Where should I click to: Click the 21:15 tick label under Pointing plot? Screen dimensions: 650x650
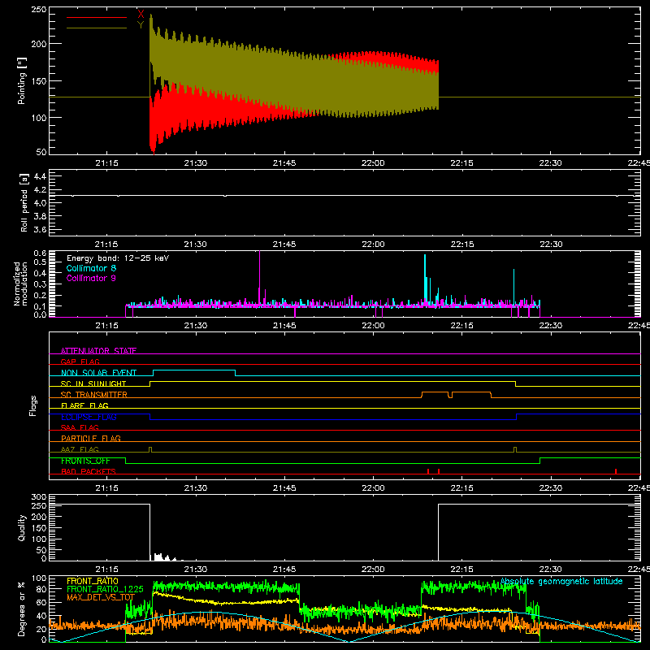pos(106,163)
